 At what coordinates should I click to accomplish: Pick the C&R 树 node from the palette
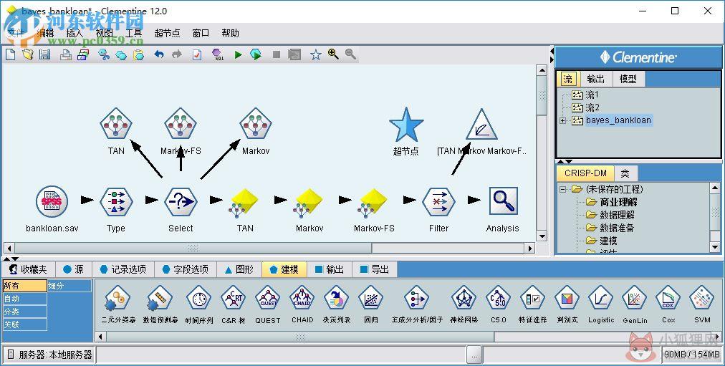point(233,299)
